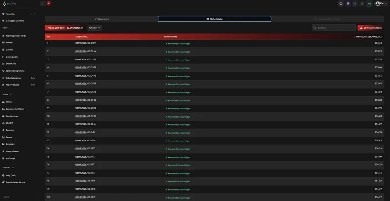The height and width of the screenshot is (201, 390).
Task: Switch to the Diagramm tab
Action: [x=101, y=19]
